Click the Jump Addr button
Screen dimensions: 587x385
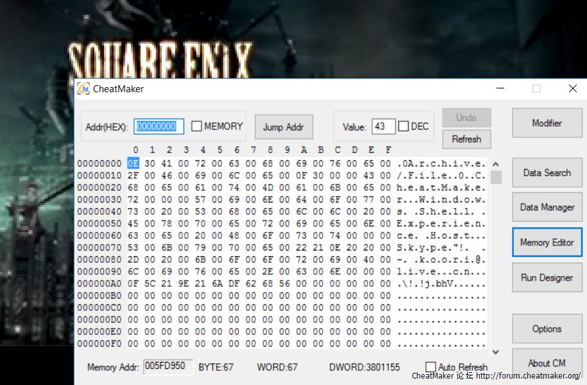point(283,127)
